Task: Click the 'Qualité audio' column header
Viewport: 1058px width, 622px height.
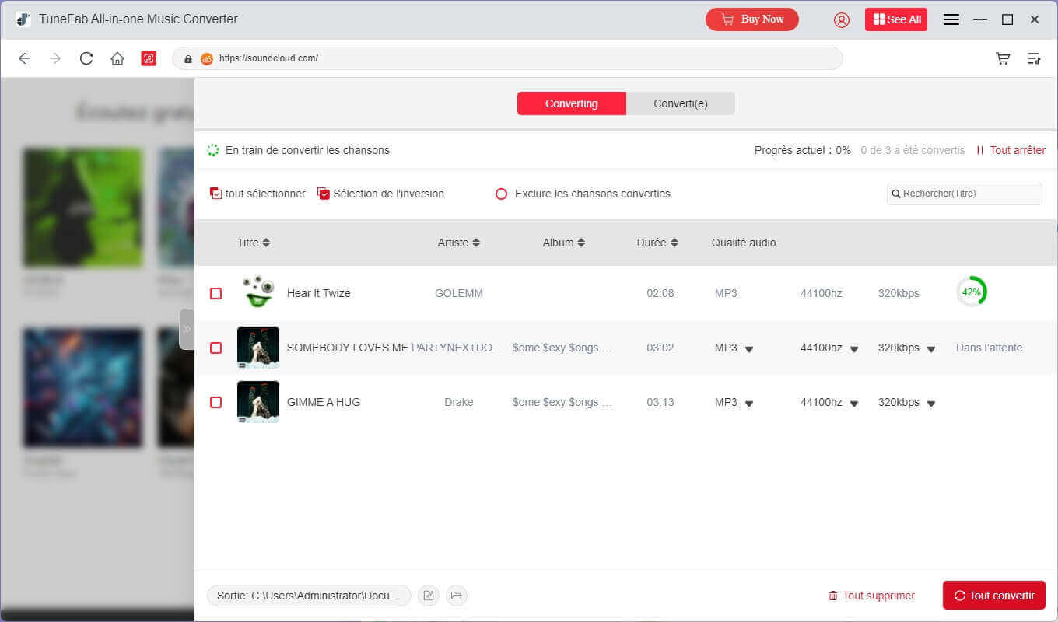Action: [x=744, y=243]
